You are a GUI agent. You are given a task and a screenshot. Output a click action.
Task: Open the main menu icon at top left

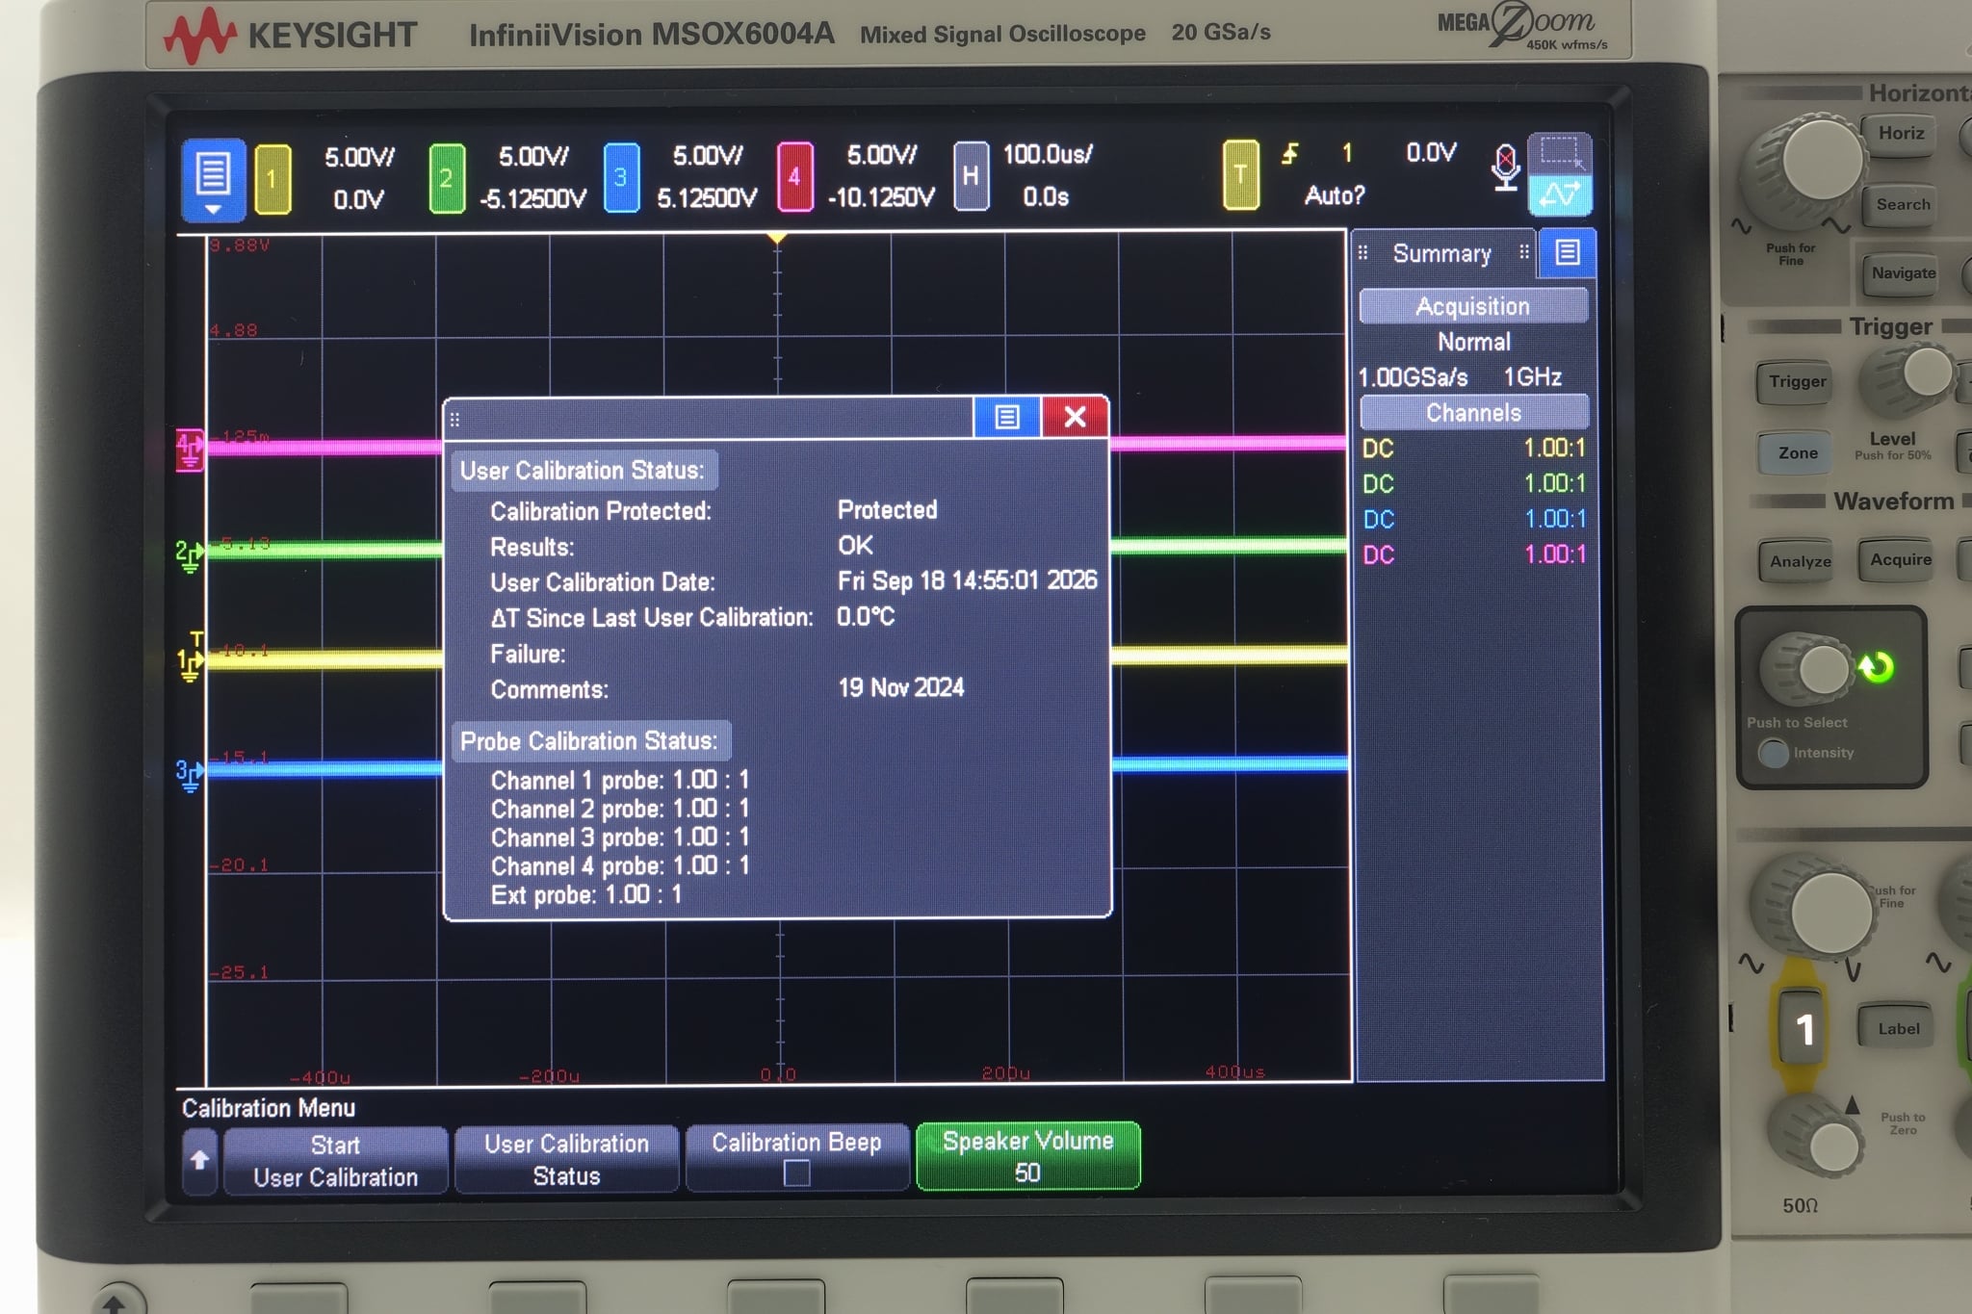point(213,179)
